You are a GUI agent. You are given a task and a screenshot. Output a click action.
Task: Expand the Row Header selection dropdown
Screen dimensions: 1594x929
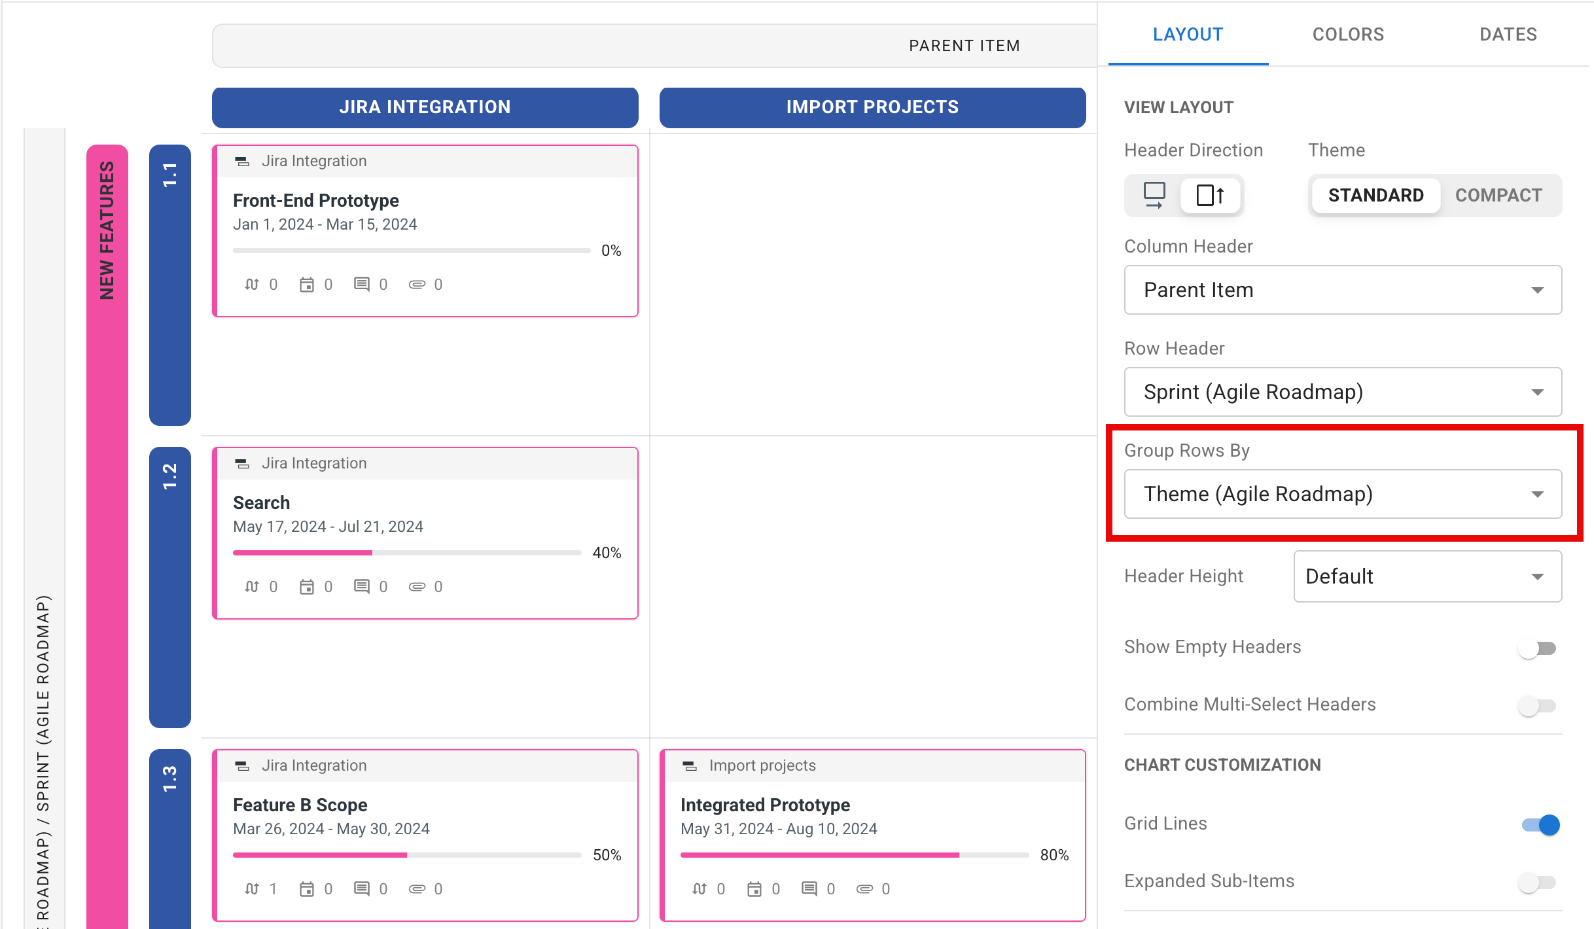point(1343,392)
